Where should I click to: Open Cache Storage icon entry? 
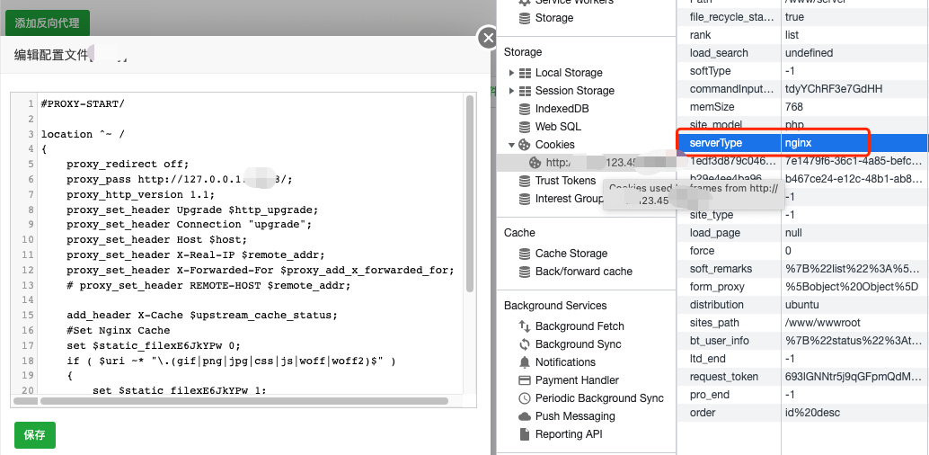525,254
